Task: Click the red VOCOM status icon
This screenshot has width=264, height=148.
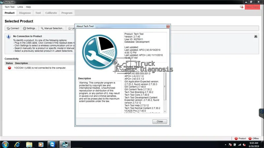Action: (x=10, y=68)
